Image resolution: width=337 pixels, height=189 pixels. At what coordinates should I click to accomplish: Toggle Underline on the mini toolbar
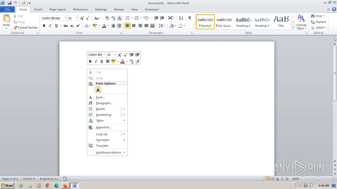[102, 61]
